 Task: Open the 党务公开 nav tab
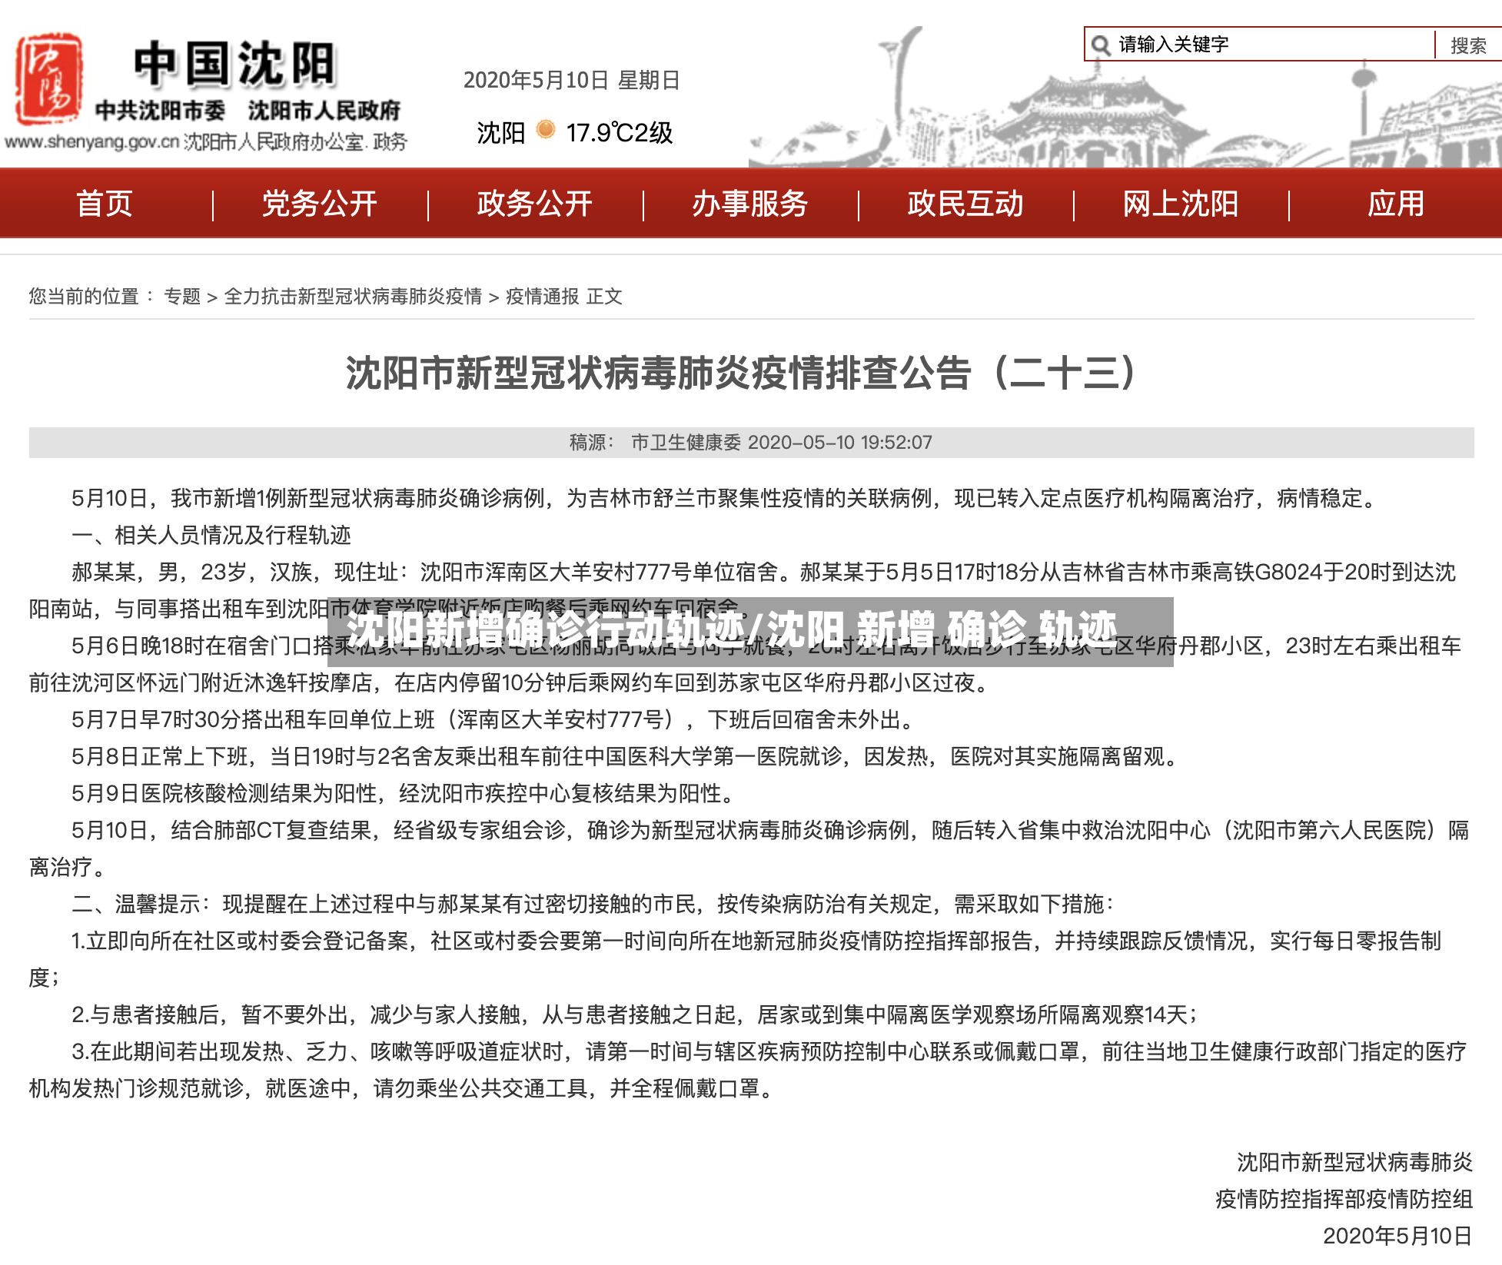click(x=320, y=204)
